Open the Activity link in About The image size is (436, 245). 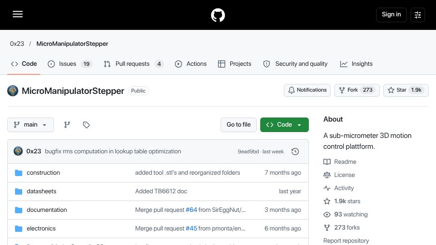click(x=339, y=188)
